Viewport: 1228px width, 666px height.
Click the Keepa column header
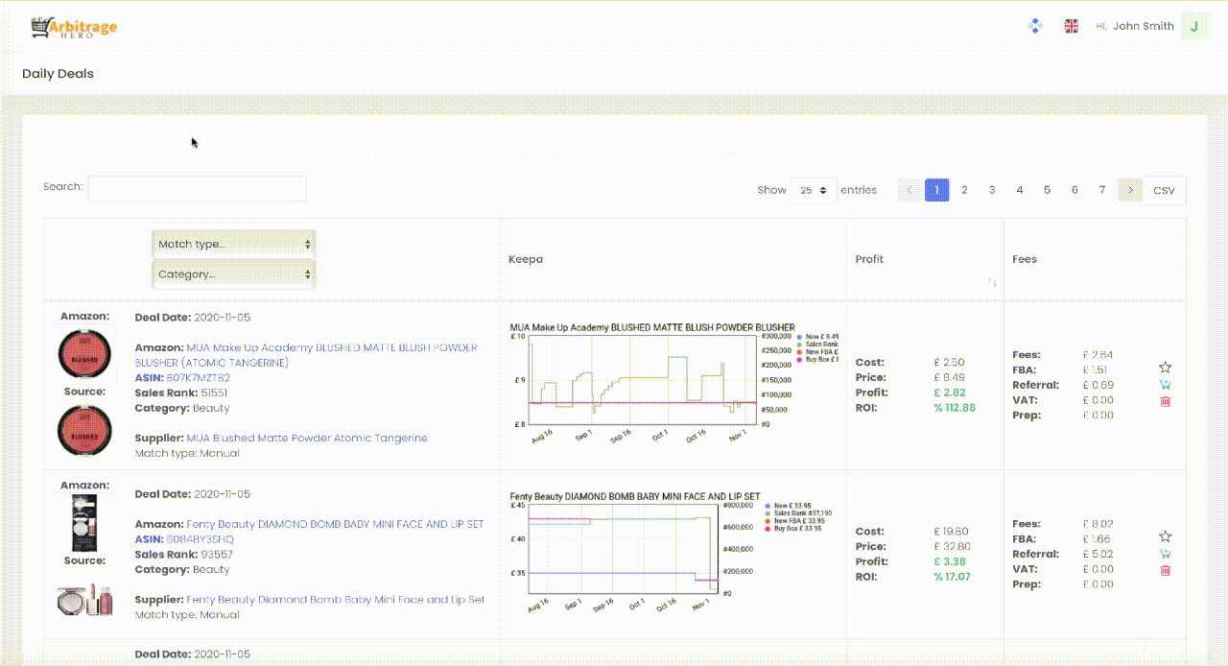pyautogui.click(x=526, y=259)
